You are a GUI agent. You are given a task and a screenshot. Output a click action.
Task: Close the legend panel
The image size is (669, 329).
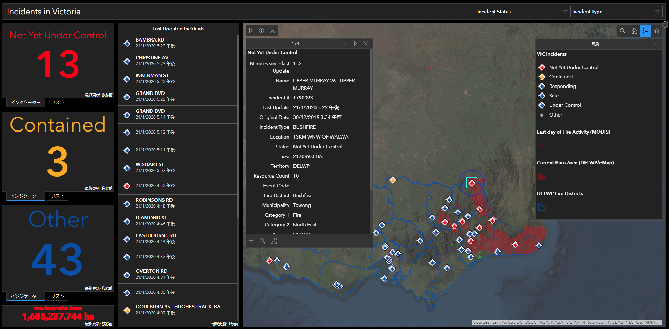(655, 44)
